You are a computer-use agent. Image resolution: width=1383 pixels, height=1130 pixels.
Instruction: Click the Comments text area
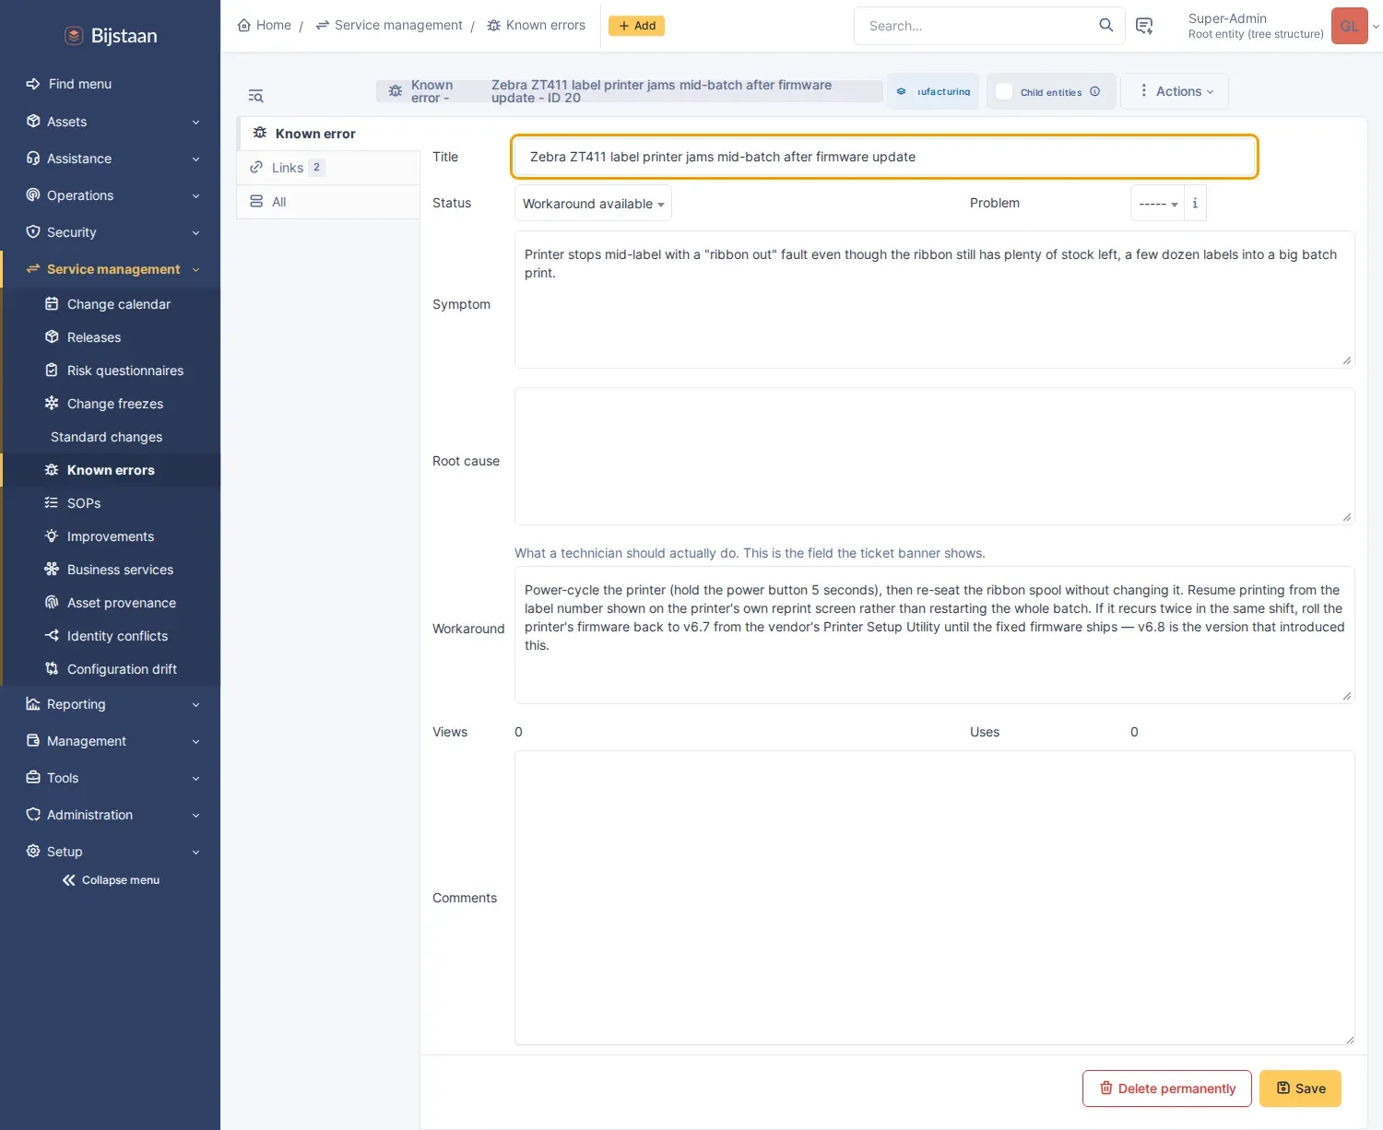[934, 898]
